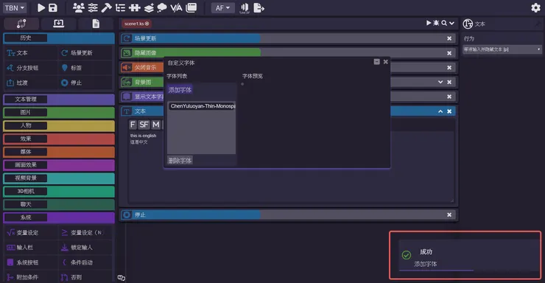Click the Live 2D icon
This screenshot has width=545, height=283.
click(245, 8)
